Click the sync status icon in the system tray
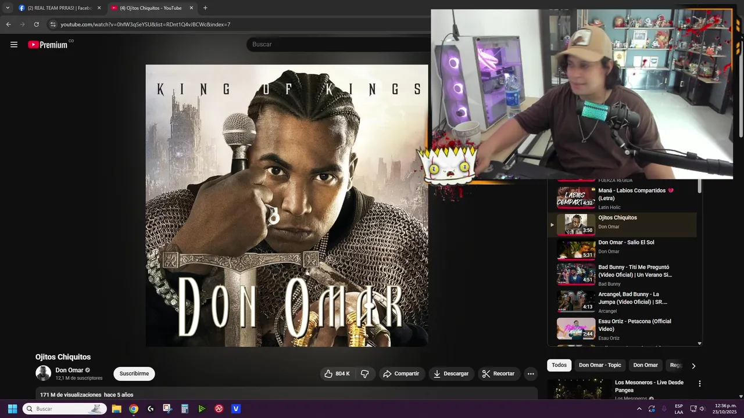Viewport: 744px width, 418px height. coord(652,409)
